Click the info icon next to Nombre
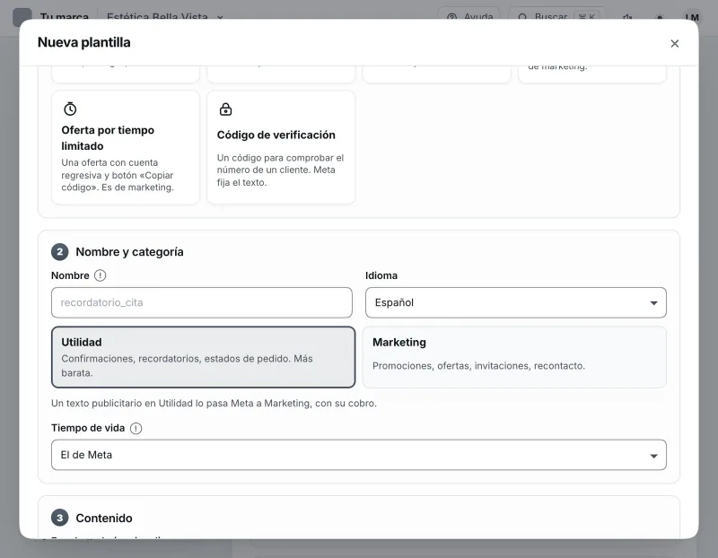This screenshot has width=718, height=558. pyautogui.click(x=100, y=275)
